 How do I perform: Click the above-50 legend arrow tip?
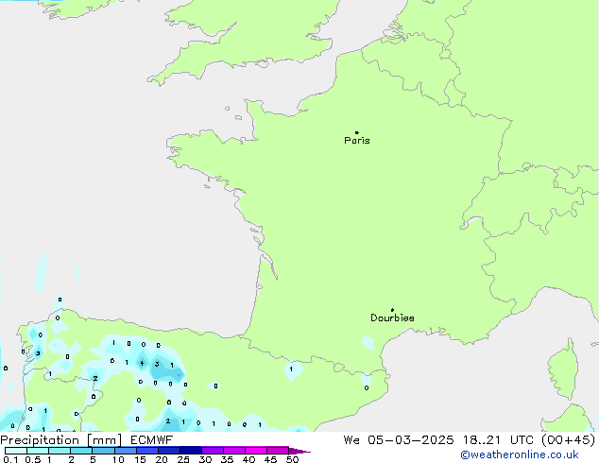299,451
